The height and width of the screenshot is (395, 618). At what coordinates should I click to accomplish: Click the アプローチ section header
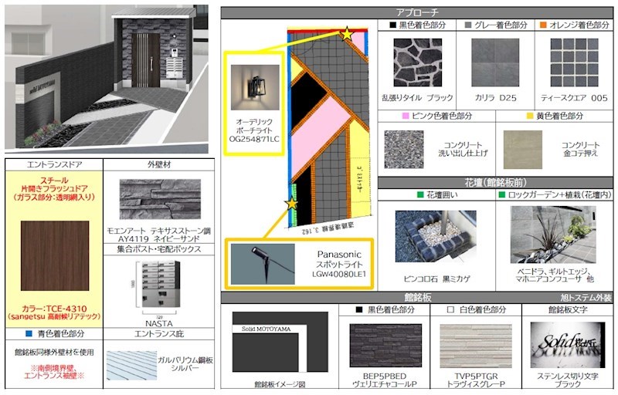pyautogui.click(x=417, y=12)
